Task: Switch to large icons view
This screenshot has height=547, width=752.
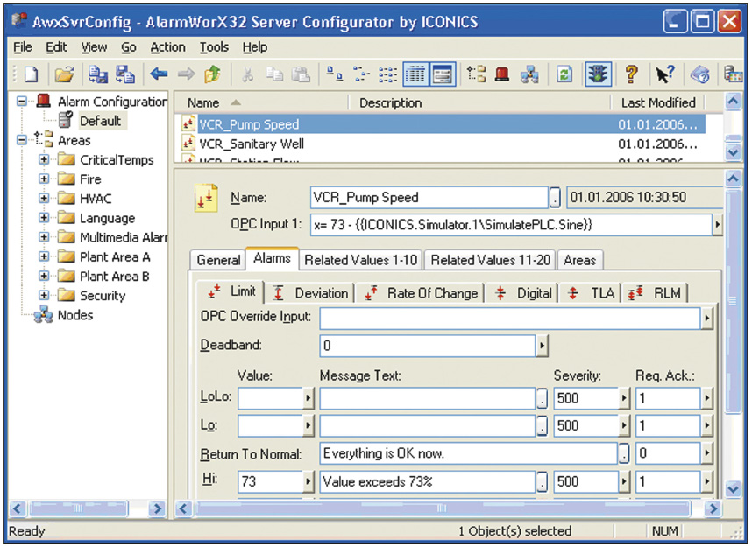Action: coord(334,74)
